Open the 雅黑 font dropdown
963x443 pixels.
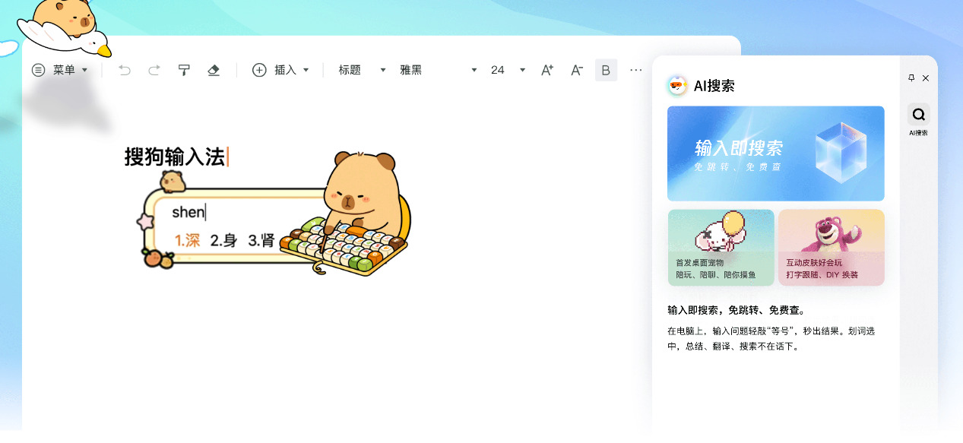[x=438, y=70]
